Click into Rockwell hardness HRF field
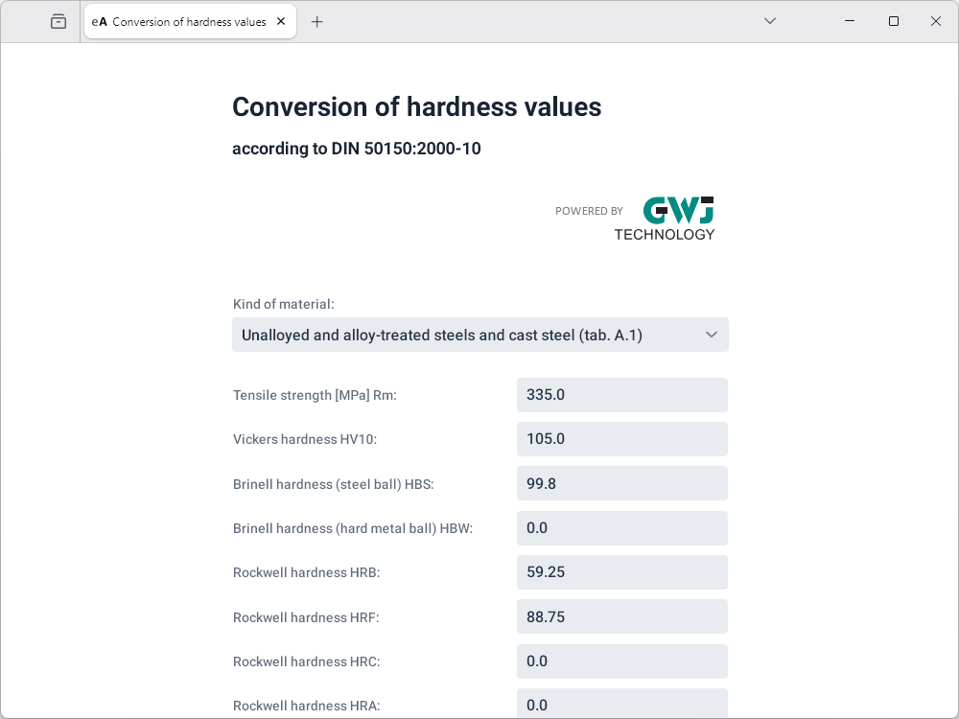The width and height of the screenshot is (959, 719). (x=621, y=616)
